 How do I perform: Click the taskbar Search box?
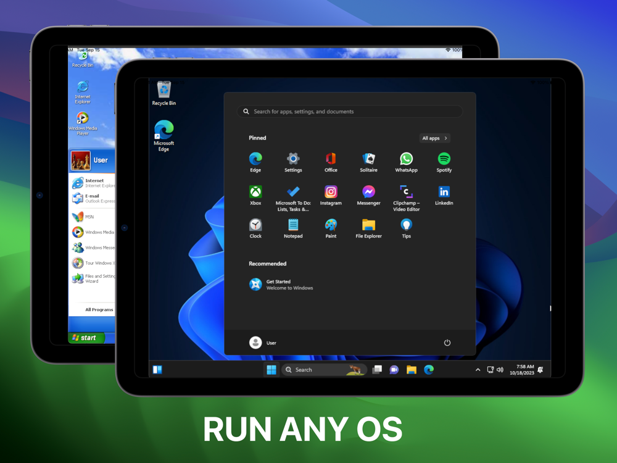tap(325, 370)
